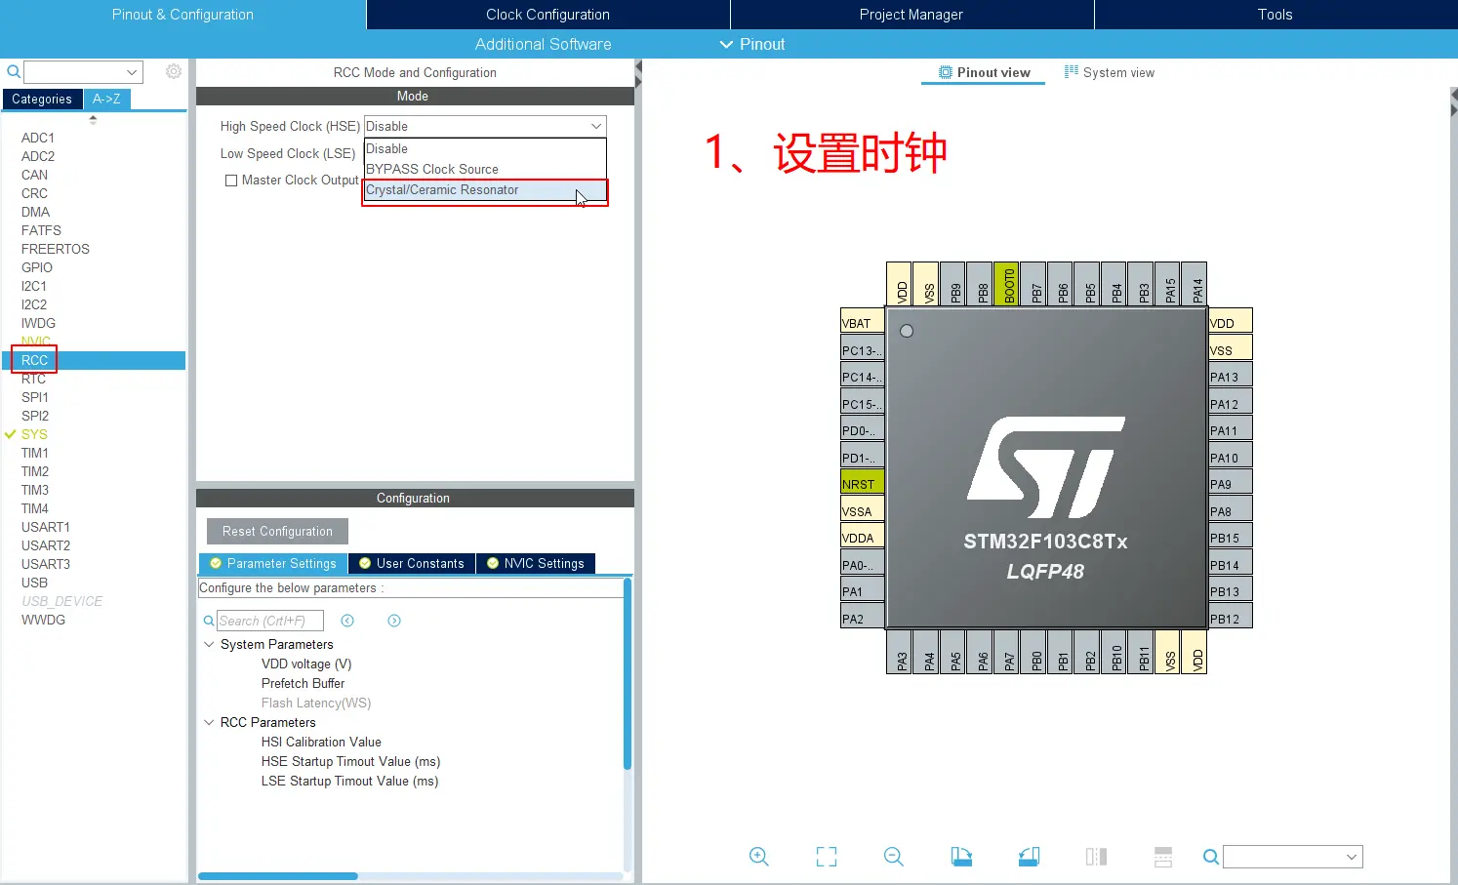1458x885 pixels.
Task: Click the VDDA pin on the chip
Action: coord(863,538)
